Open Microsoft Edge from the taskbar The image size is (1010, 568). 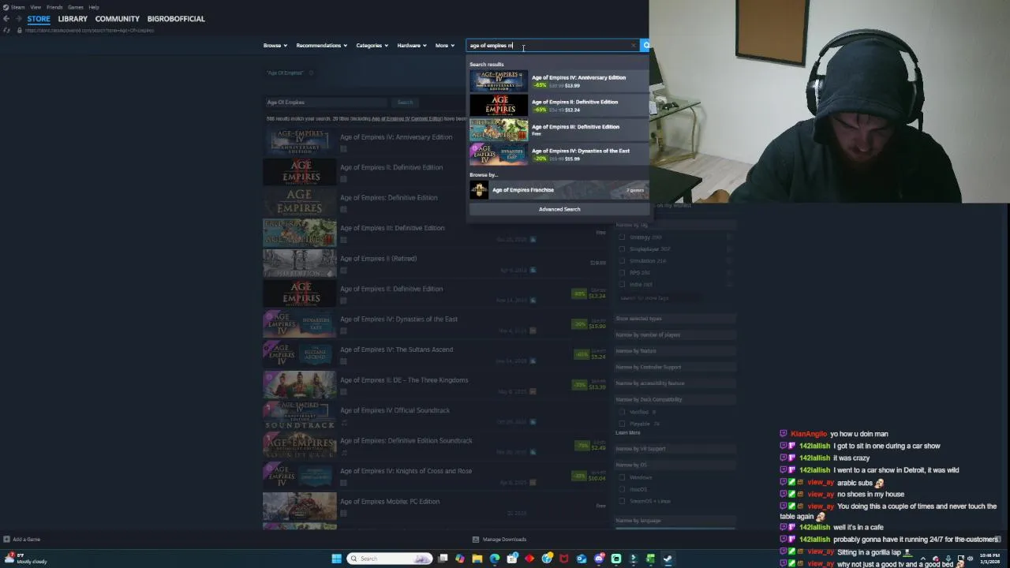[x=495, y=559]
